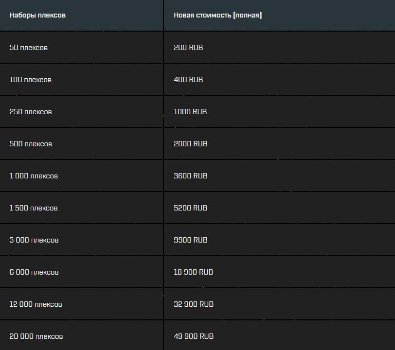Viewport: 395px width, 350px height.
Task: Select the "18 900 RUB" price cell
Action: [193, 272]
